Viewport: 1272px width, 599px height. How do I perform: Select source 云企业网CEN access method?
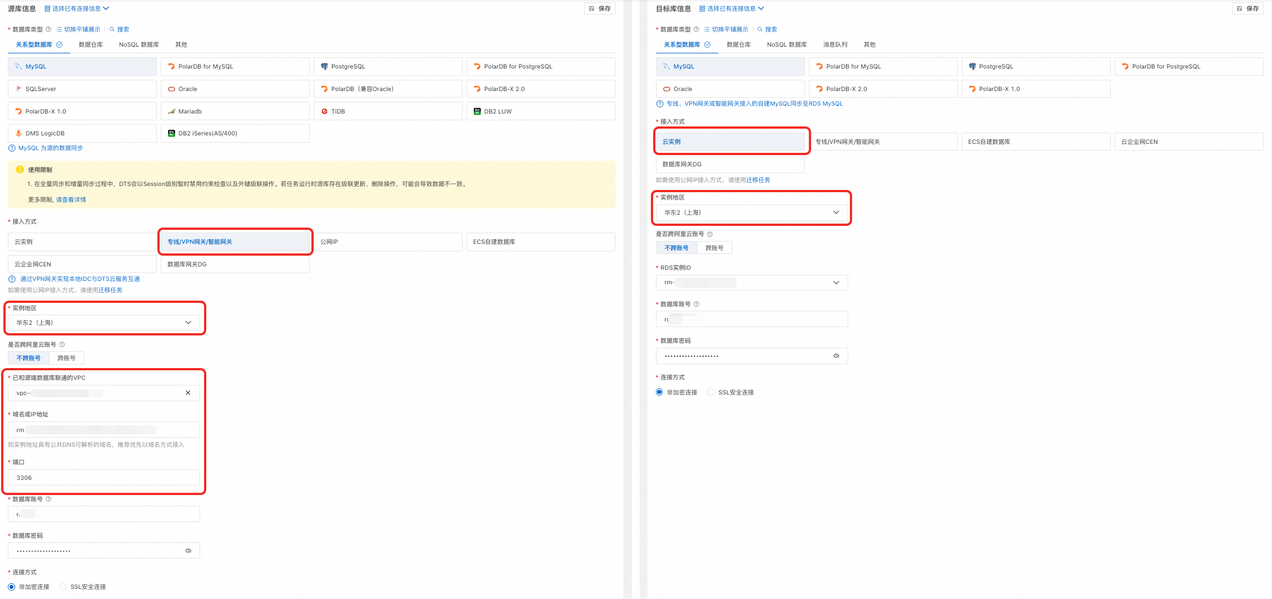[82, 264]
